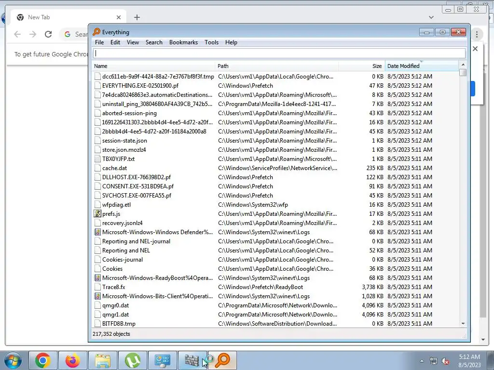Click the Everything magnifier title bar icon
Image resolution: width=494 pixels, height=370 pixels.
click(96, 32)
